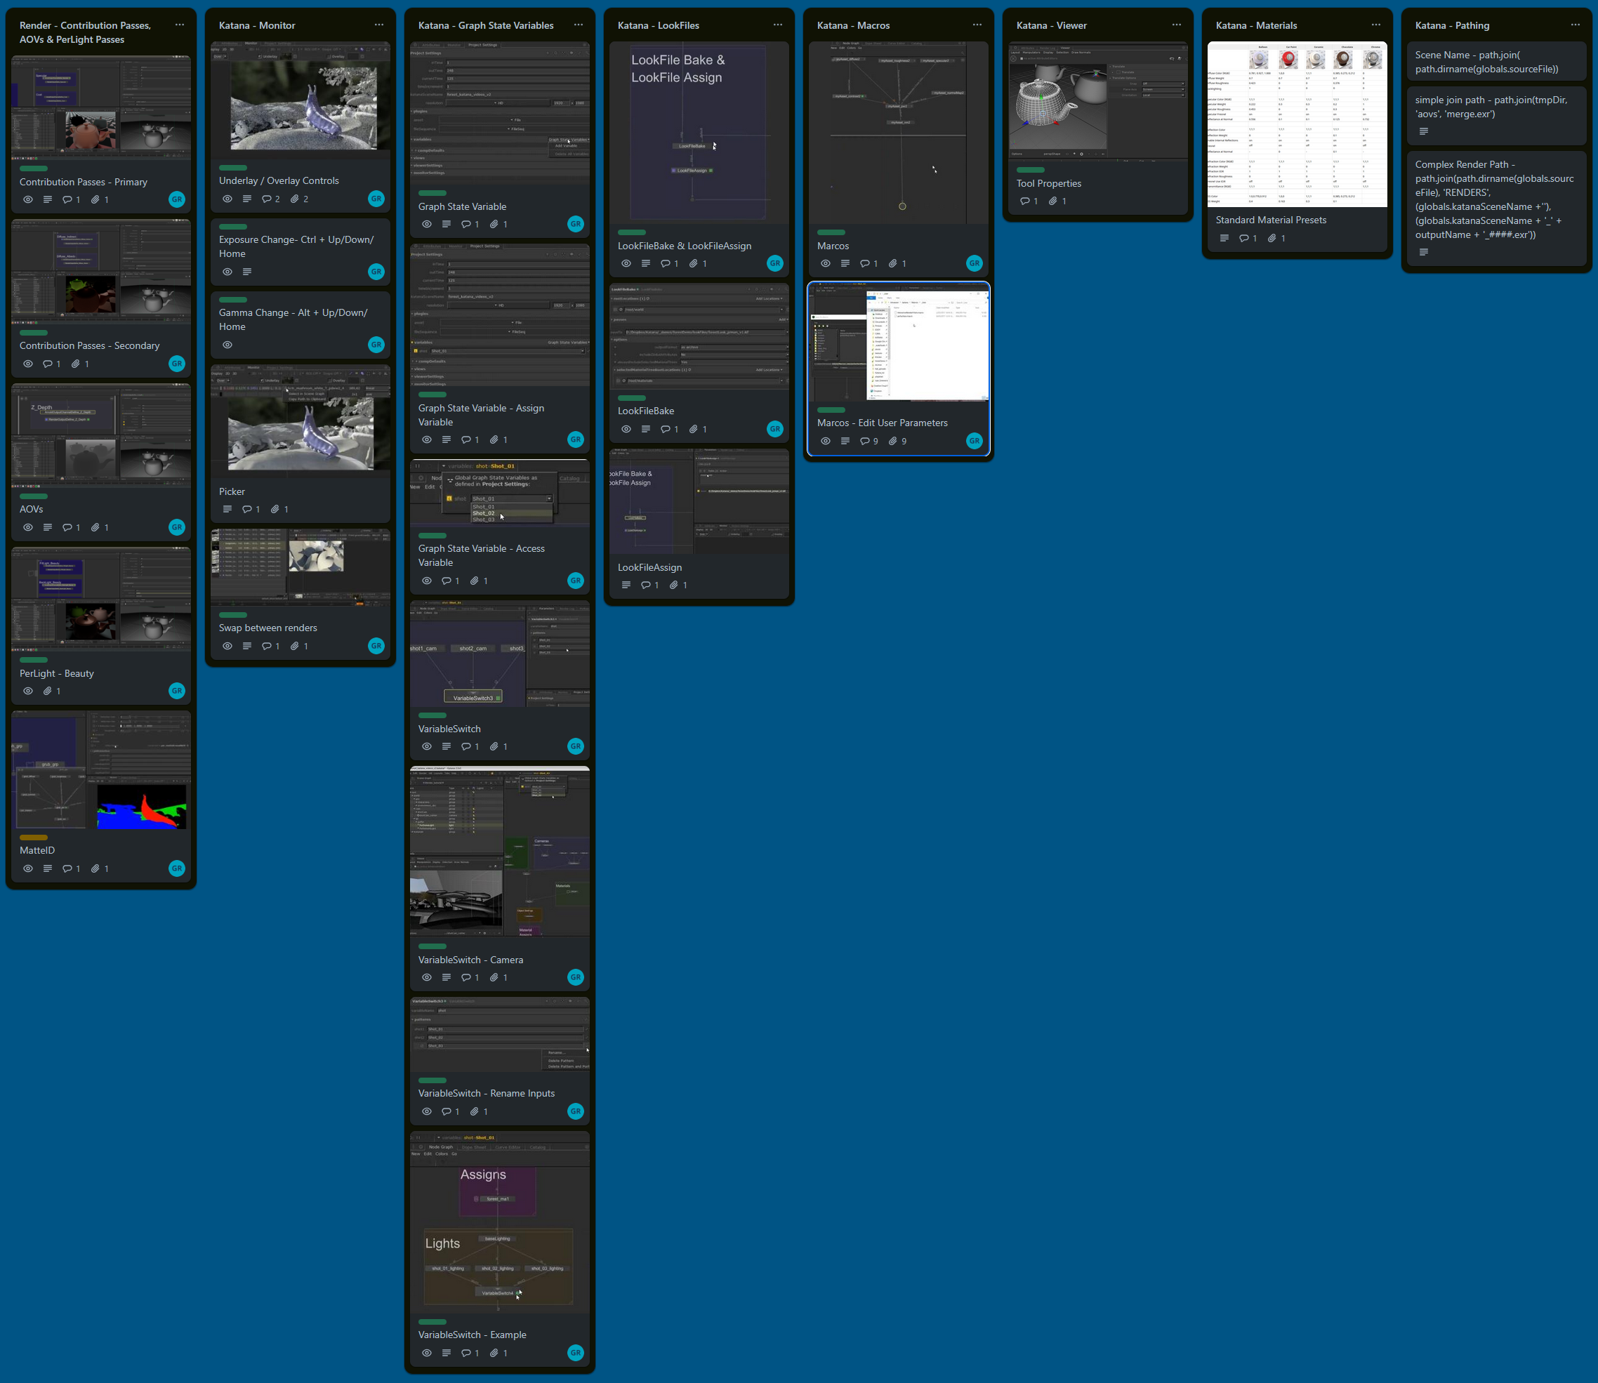This screenshot has height=1383, width=1598.
Task: Open the Katana - Monitor list menu
Action: (379, 25)
